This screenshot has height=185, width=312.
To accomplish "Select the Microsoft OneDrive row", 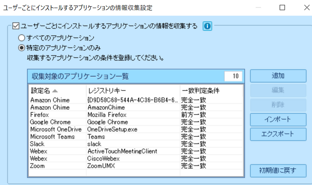I will tap(136, 129).
